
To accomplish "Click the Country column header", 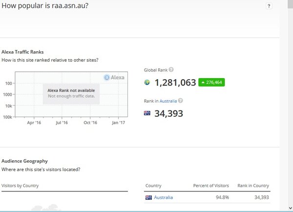I will point(153,186).
